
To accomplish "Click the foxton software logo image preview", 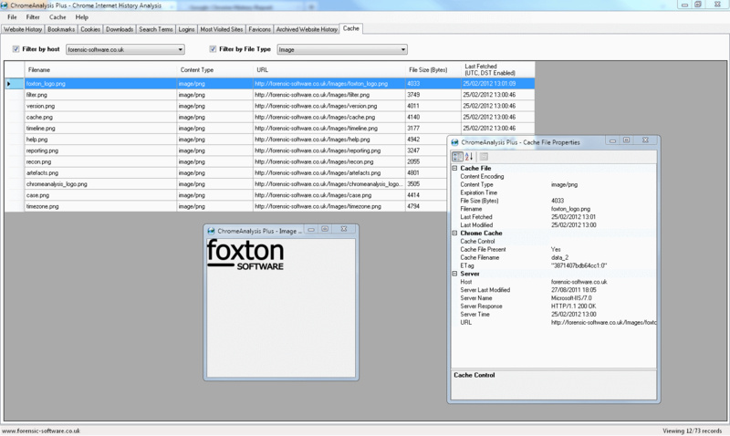I will (x=245, y=254).
